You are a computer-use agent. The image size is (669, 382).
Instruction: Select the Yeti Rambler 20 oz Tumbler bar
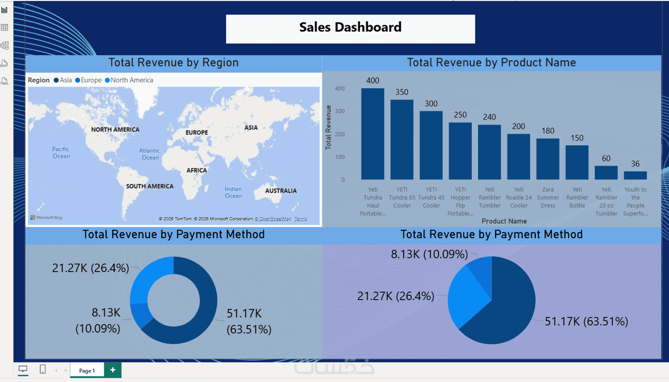coord(606,173)
